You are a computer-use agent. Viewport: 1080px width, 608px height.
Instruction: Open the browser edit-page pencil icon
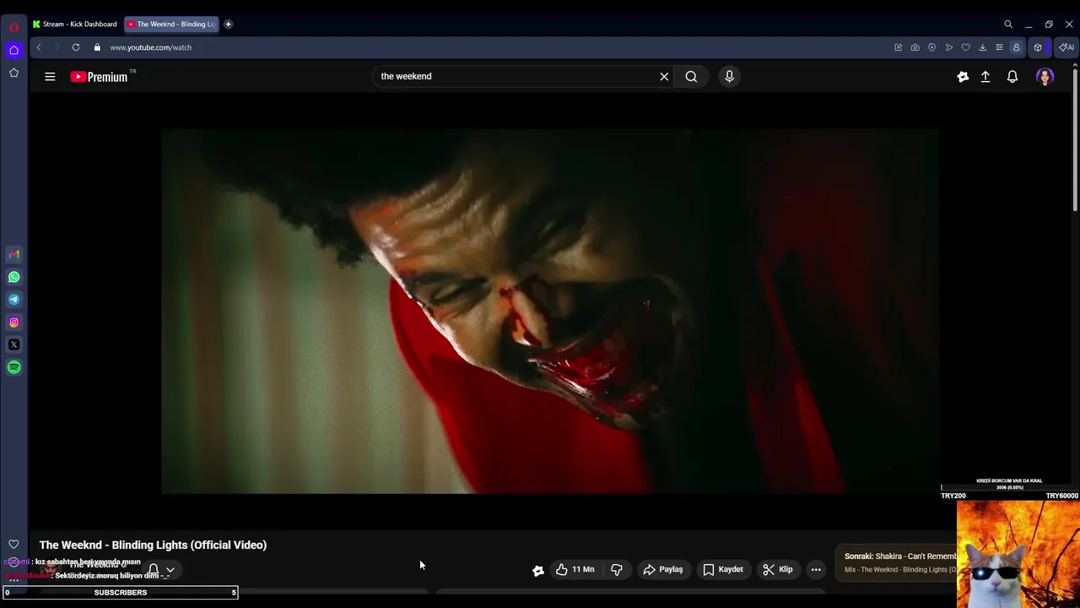(x=898, y=47)
